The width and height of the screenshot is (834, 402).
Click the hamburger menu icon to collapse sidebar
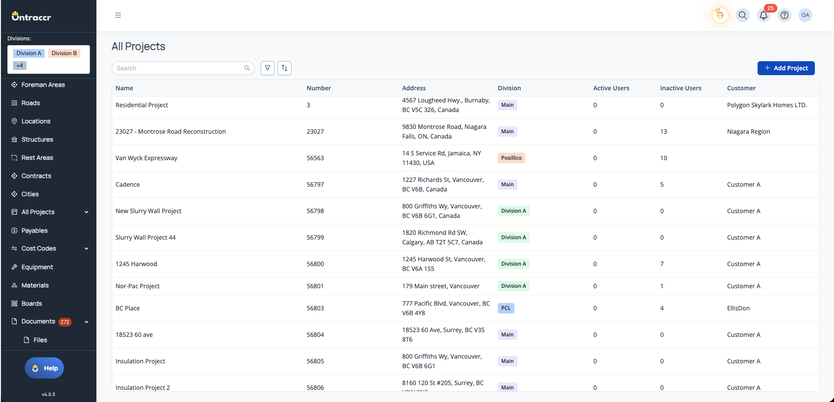tap(118, 15)
